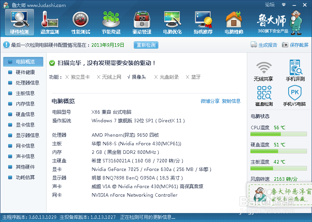Click the 主程序版本 3.60.13.1029 status text

click(x=30, y=217)
